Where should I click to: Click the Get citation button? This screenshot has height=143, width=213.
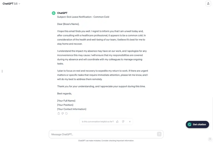click(x=197, y=124)
